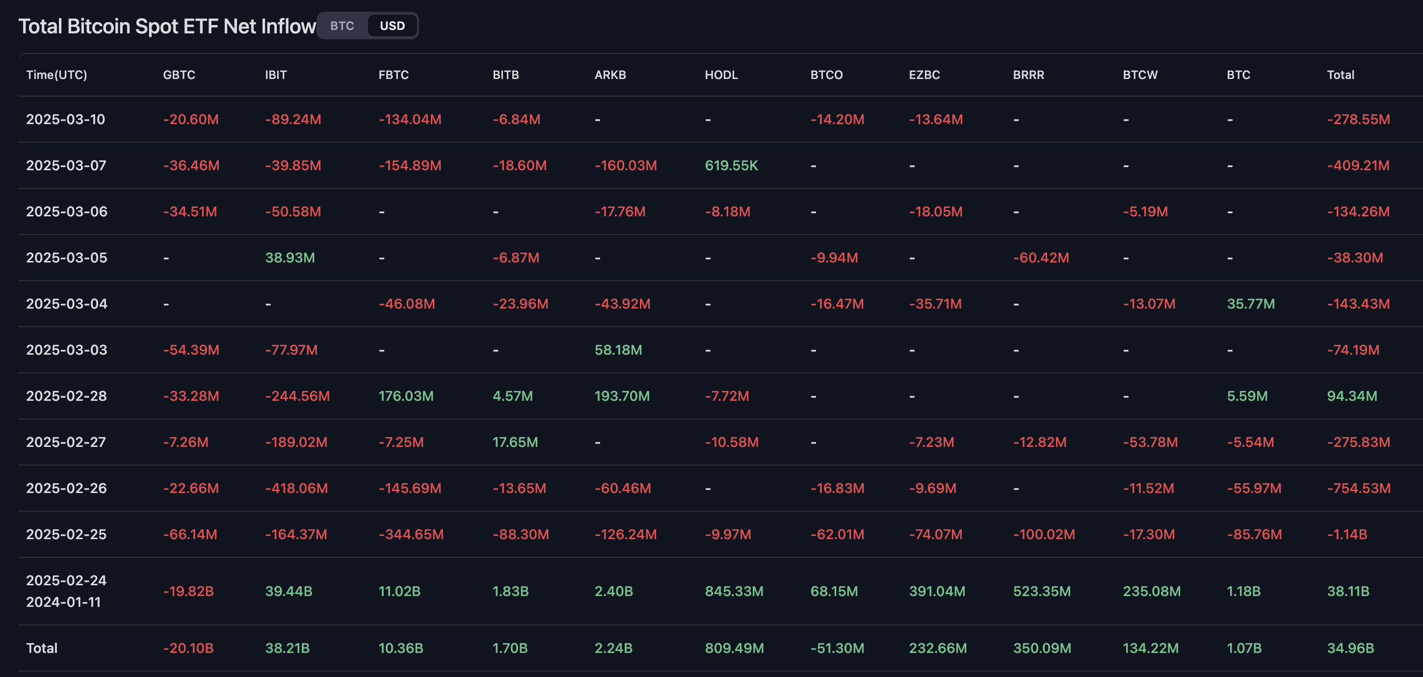Click the GBTC column header
Viewport: 1423px width, 677px height.
tap(179, 75)
